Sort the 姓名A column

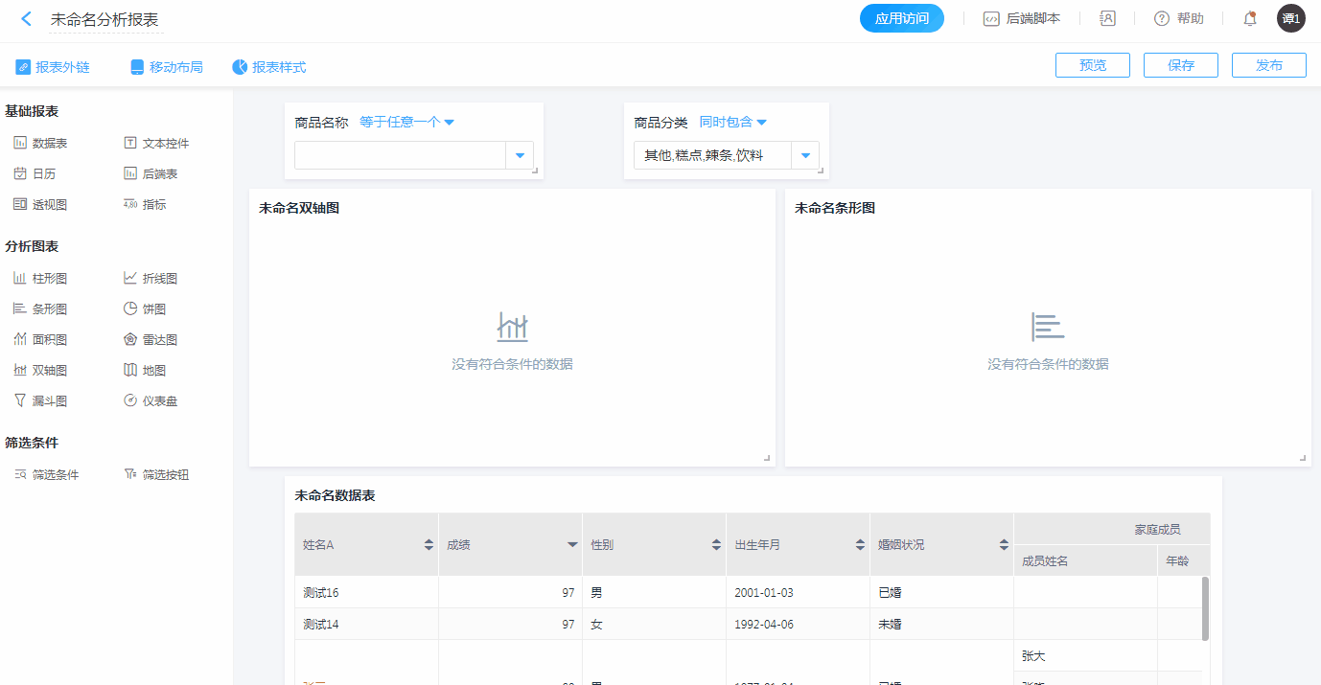coord(429,545)
